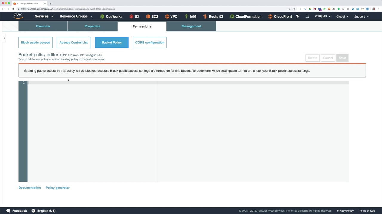Expand the Resource Groups dropdown

tap(76, 16)
